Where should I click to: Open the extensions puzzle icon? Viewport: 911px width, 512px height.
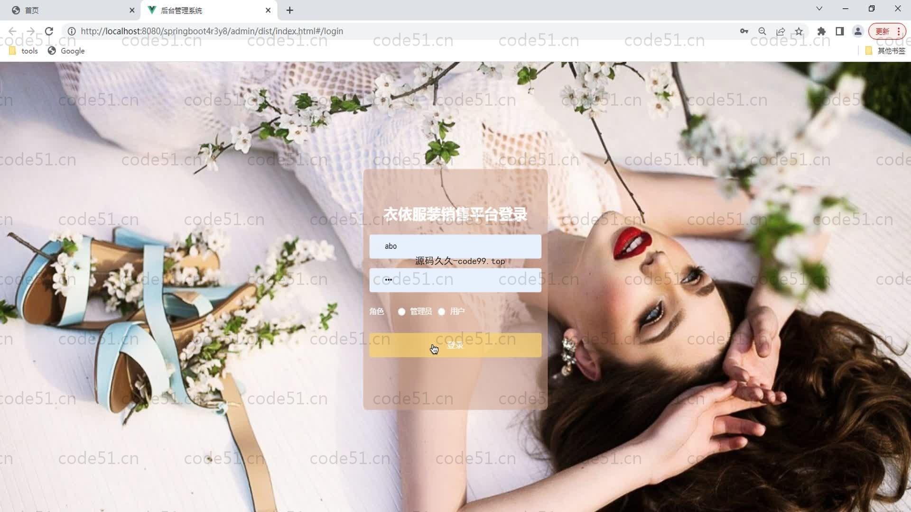click(821, 31)
